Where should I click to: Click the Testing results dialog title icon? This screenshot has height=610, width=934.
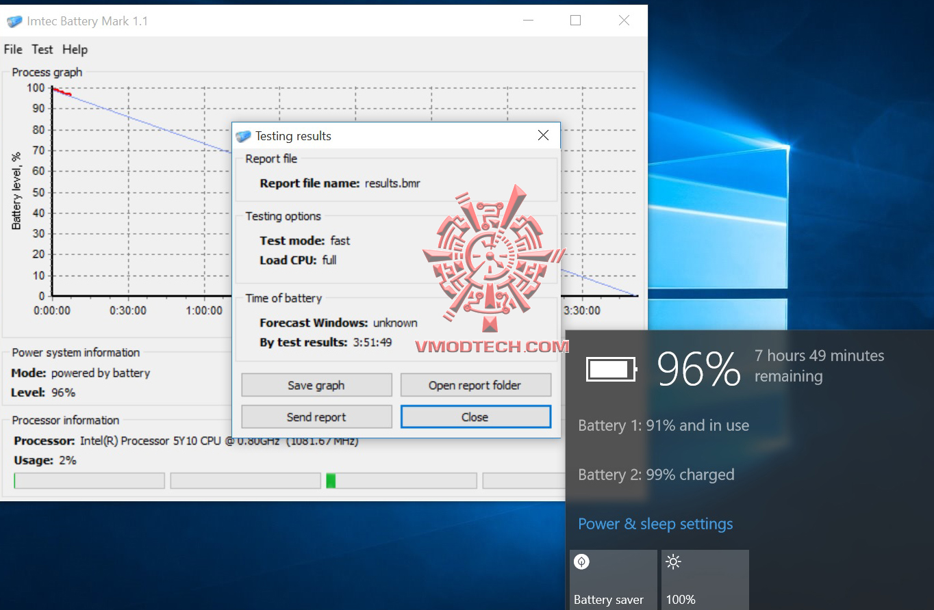tap(243, 136)
